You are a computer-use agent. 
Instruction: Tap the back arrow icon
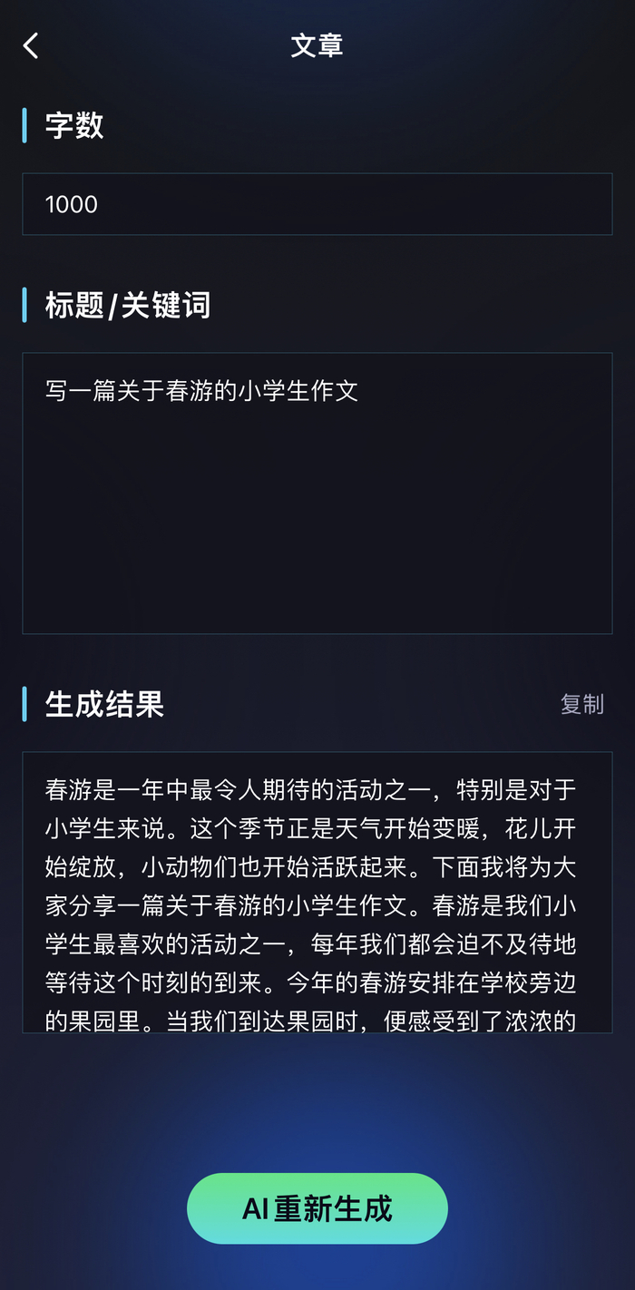(x=32, y=45)
